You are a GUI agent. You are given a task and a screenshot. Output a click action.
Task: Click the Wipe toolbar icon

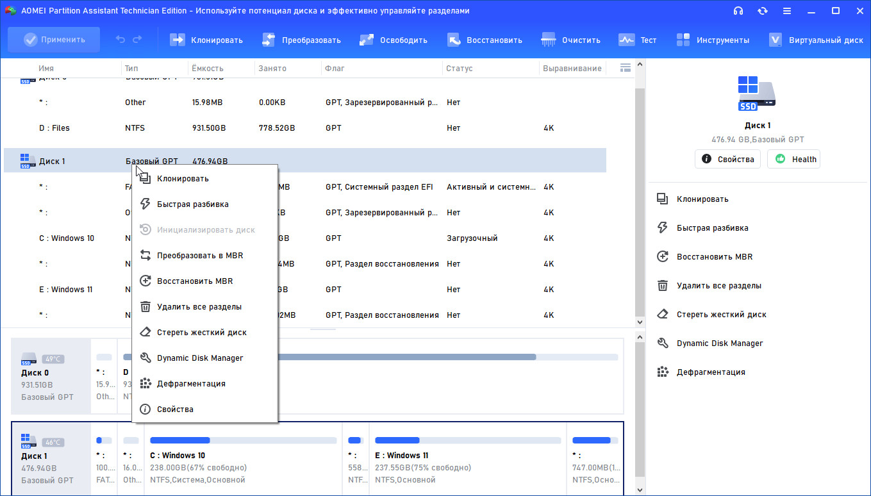pyautogui.click(x=549, y=40)
